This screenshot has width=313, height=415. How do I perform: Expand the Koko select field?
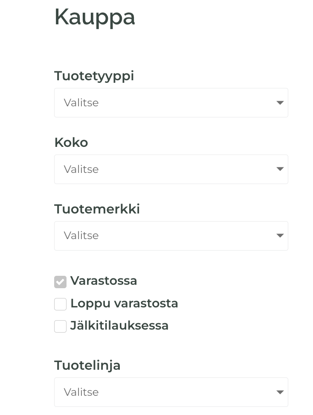(x=171, y=169)
